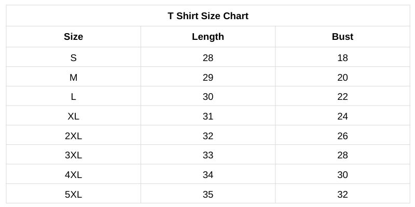
Task: Click length value 33 for 3XL
Action: point(208,155)
